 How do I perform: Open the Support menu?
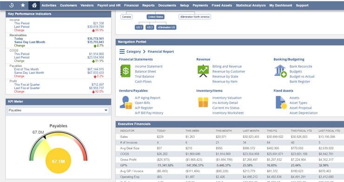302,5
